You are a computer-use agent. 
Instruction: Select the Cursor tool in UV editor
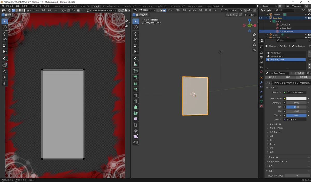pos(5,27)
